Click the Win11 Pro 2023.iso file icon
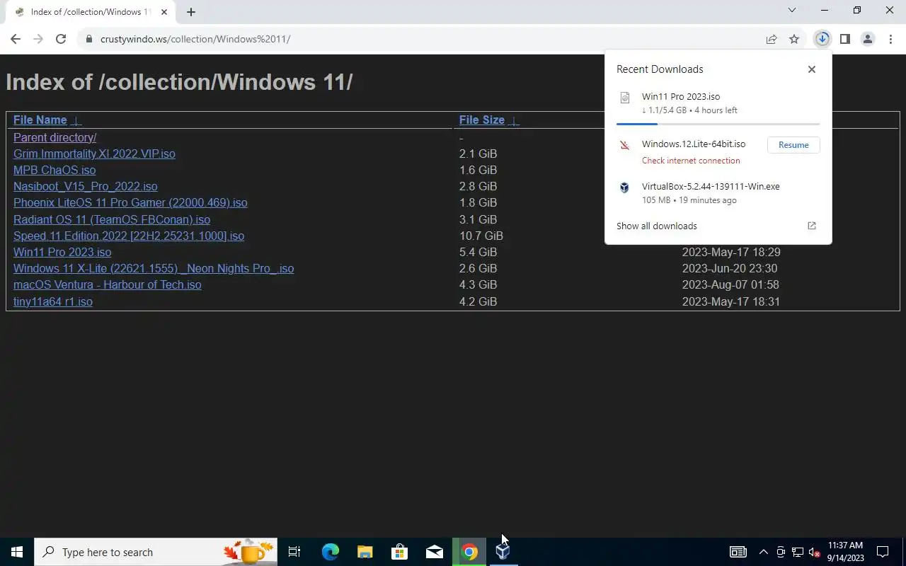 (624, 98)
